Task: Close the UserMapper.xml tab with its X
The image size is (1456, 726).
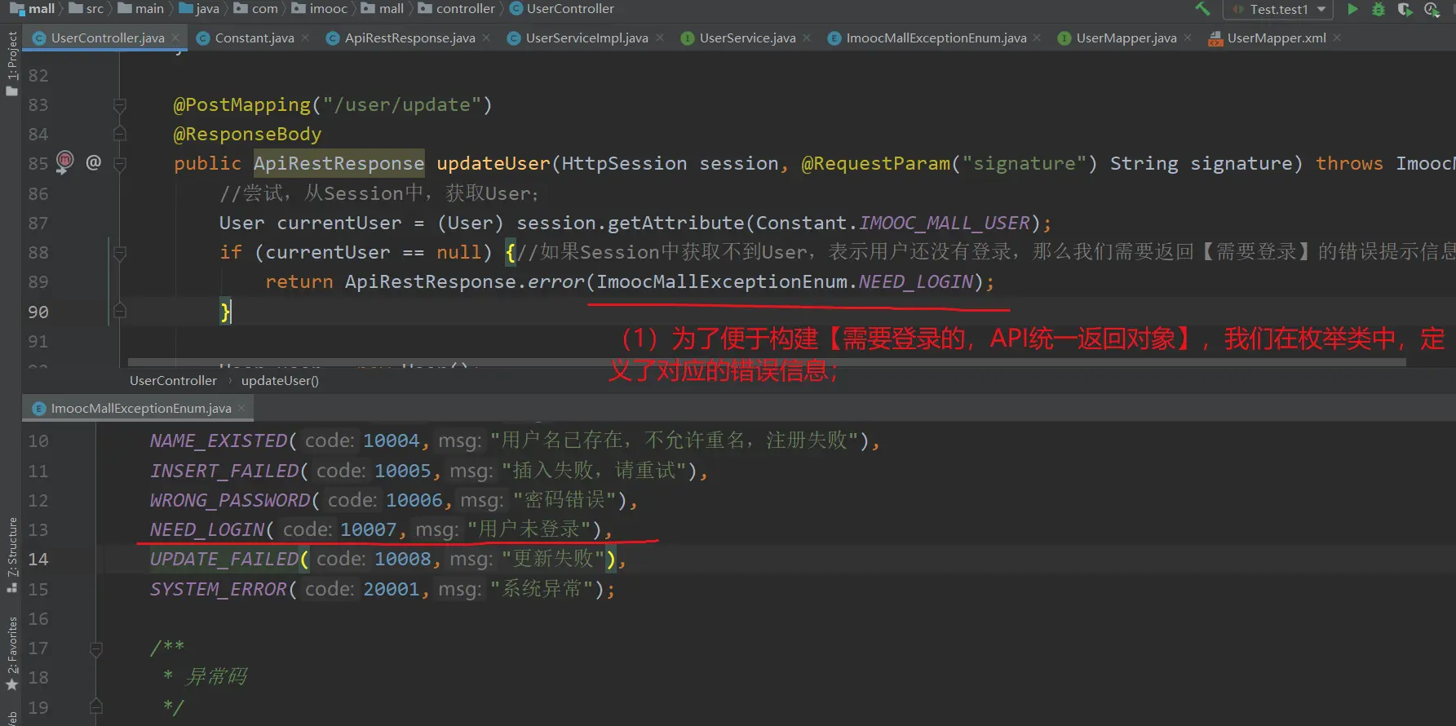Action: [1337, 38]
